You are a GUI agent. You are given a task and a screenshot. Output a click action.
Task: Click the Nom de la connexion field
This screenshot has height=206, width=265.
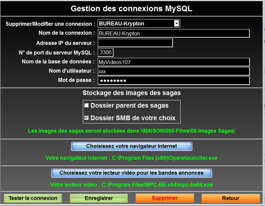click(174, 33)
